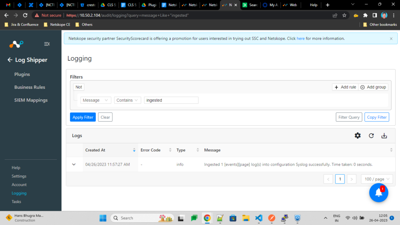Viewport: 400px width, 225px height.
Task: Expand the log row from 04/26/2023
Action: click(74, 164)
